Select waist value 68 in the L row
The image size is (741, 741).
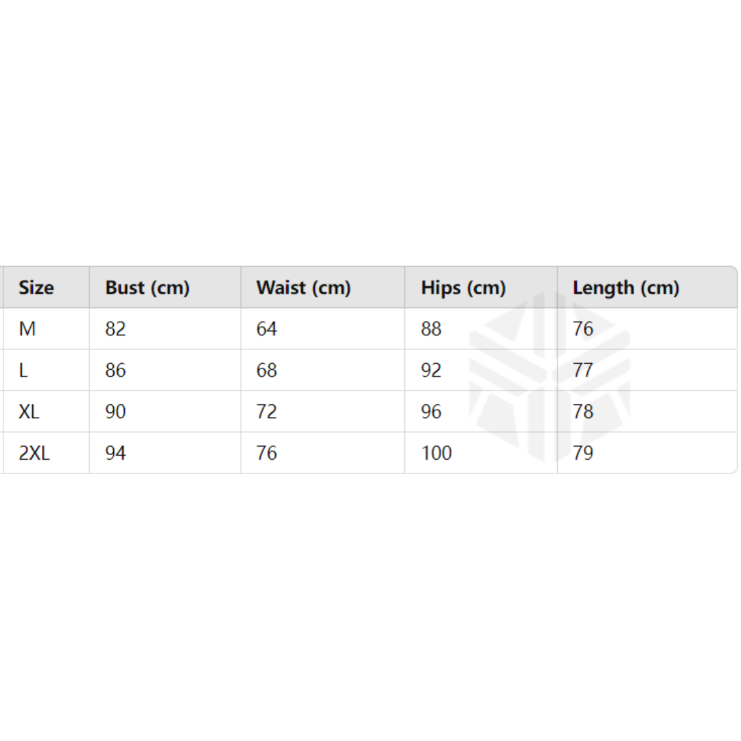(266, 370)
